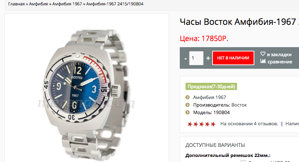Tick the NATO strap option checkbox
The width and height of the screenshot is (299, 162).
click(x=243, y=161)
